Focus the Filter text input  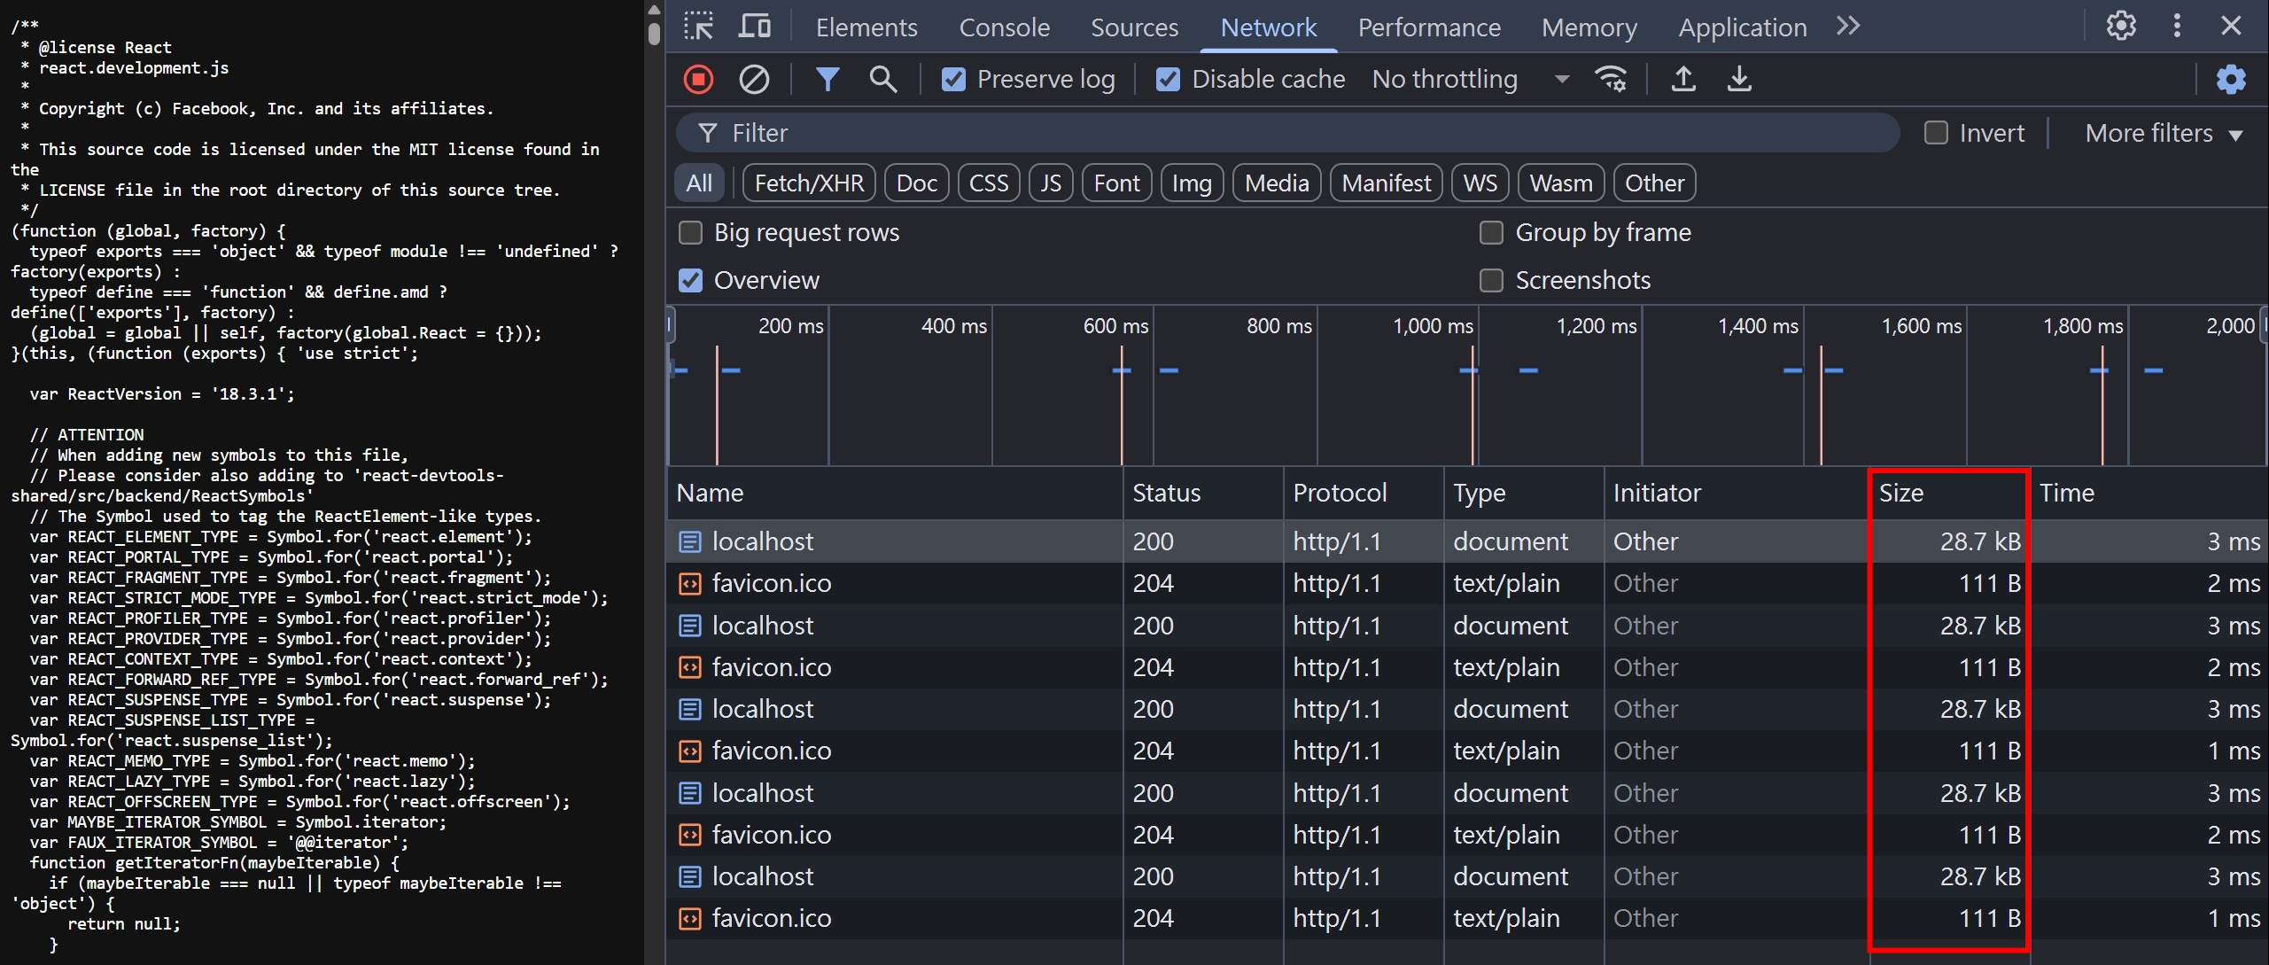pyautogui.click(x=1289, y=133)
